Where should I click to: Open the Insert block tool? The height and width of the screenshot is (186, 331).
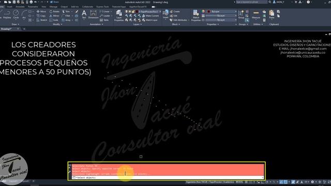tap(165, 14)
